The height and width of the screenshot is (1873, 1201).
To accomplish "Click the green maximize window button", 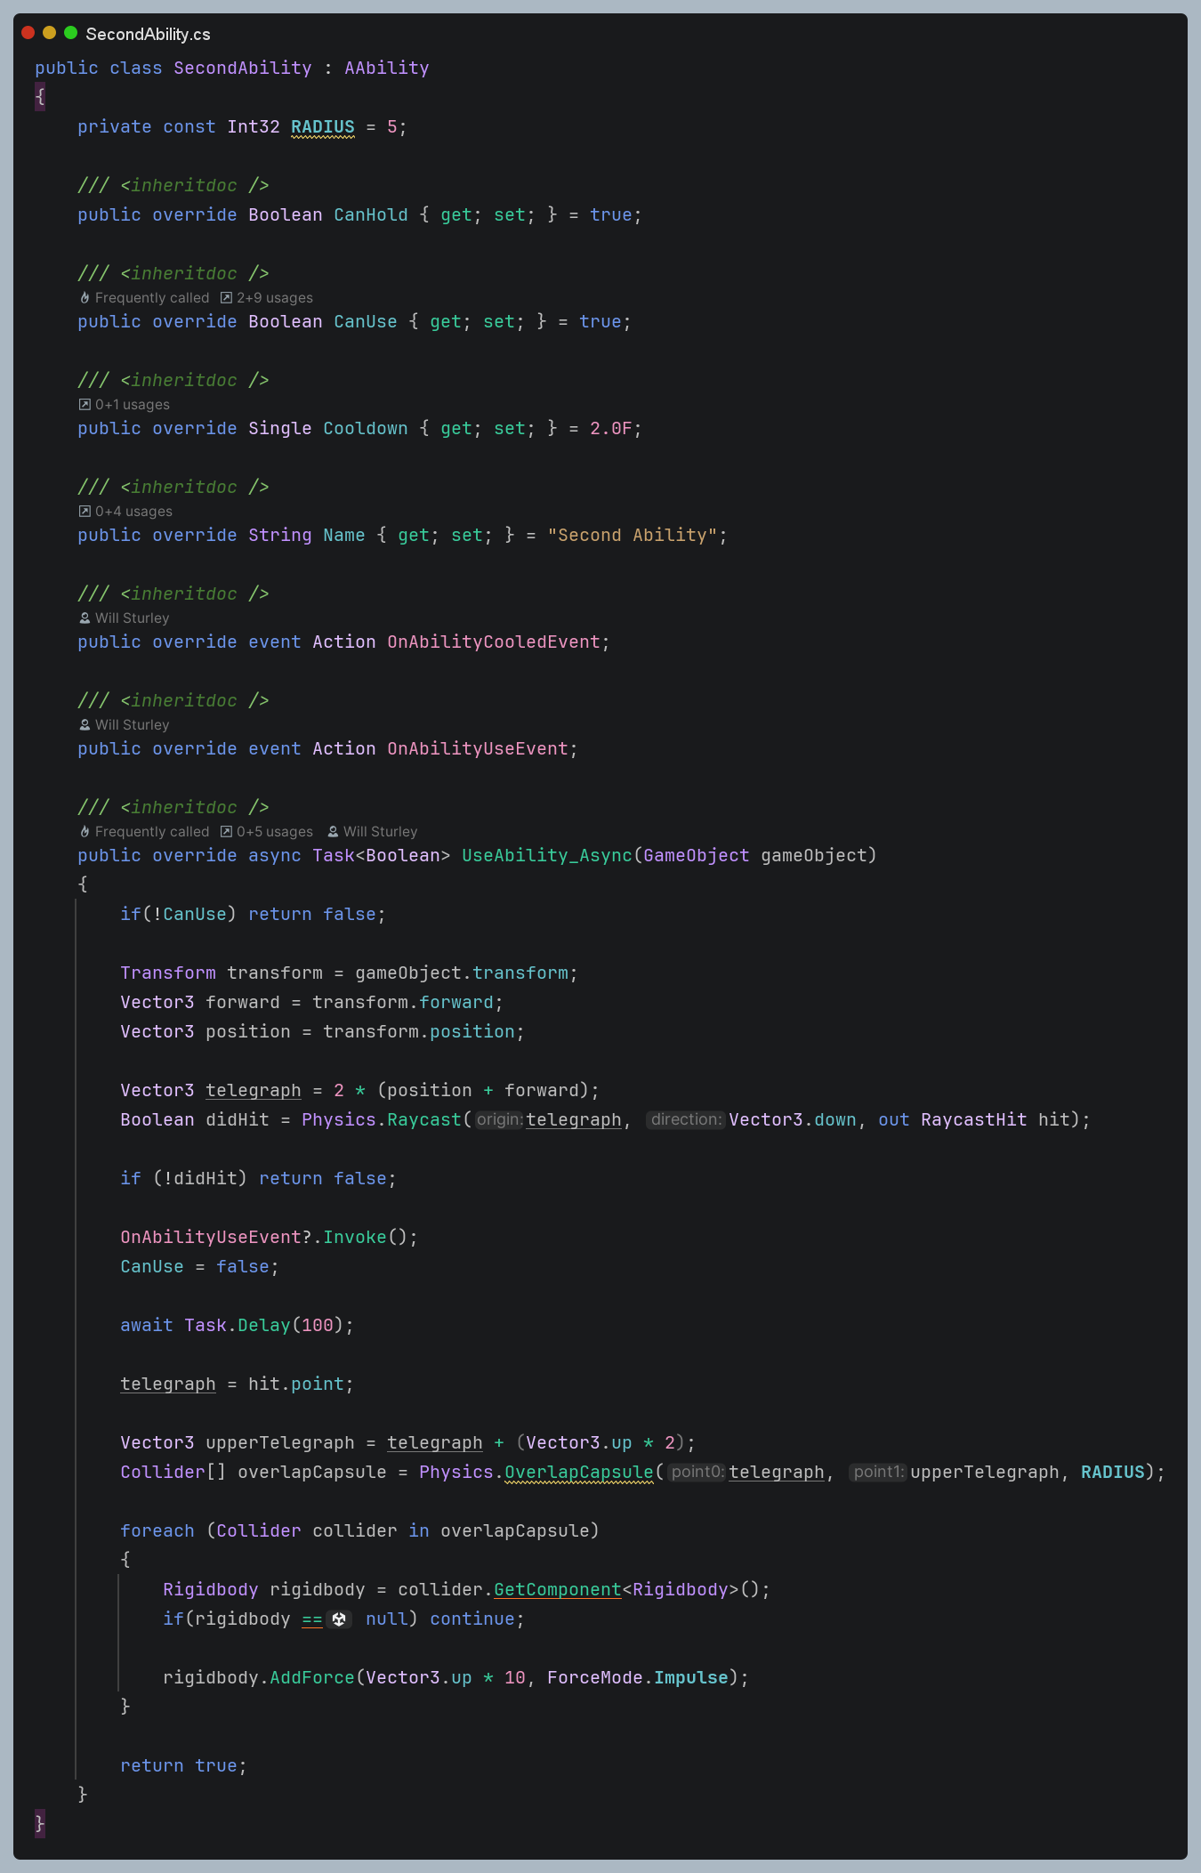I will (70, 33).
